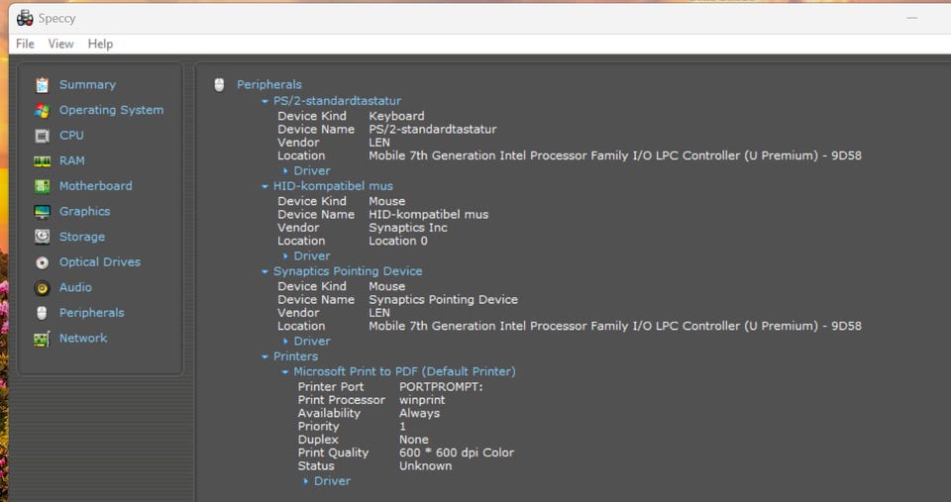Click the Storage drive icon

[42, 237]
